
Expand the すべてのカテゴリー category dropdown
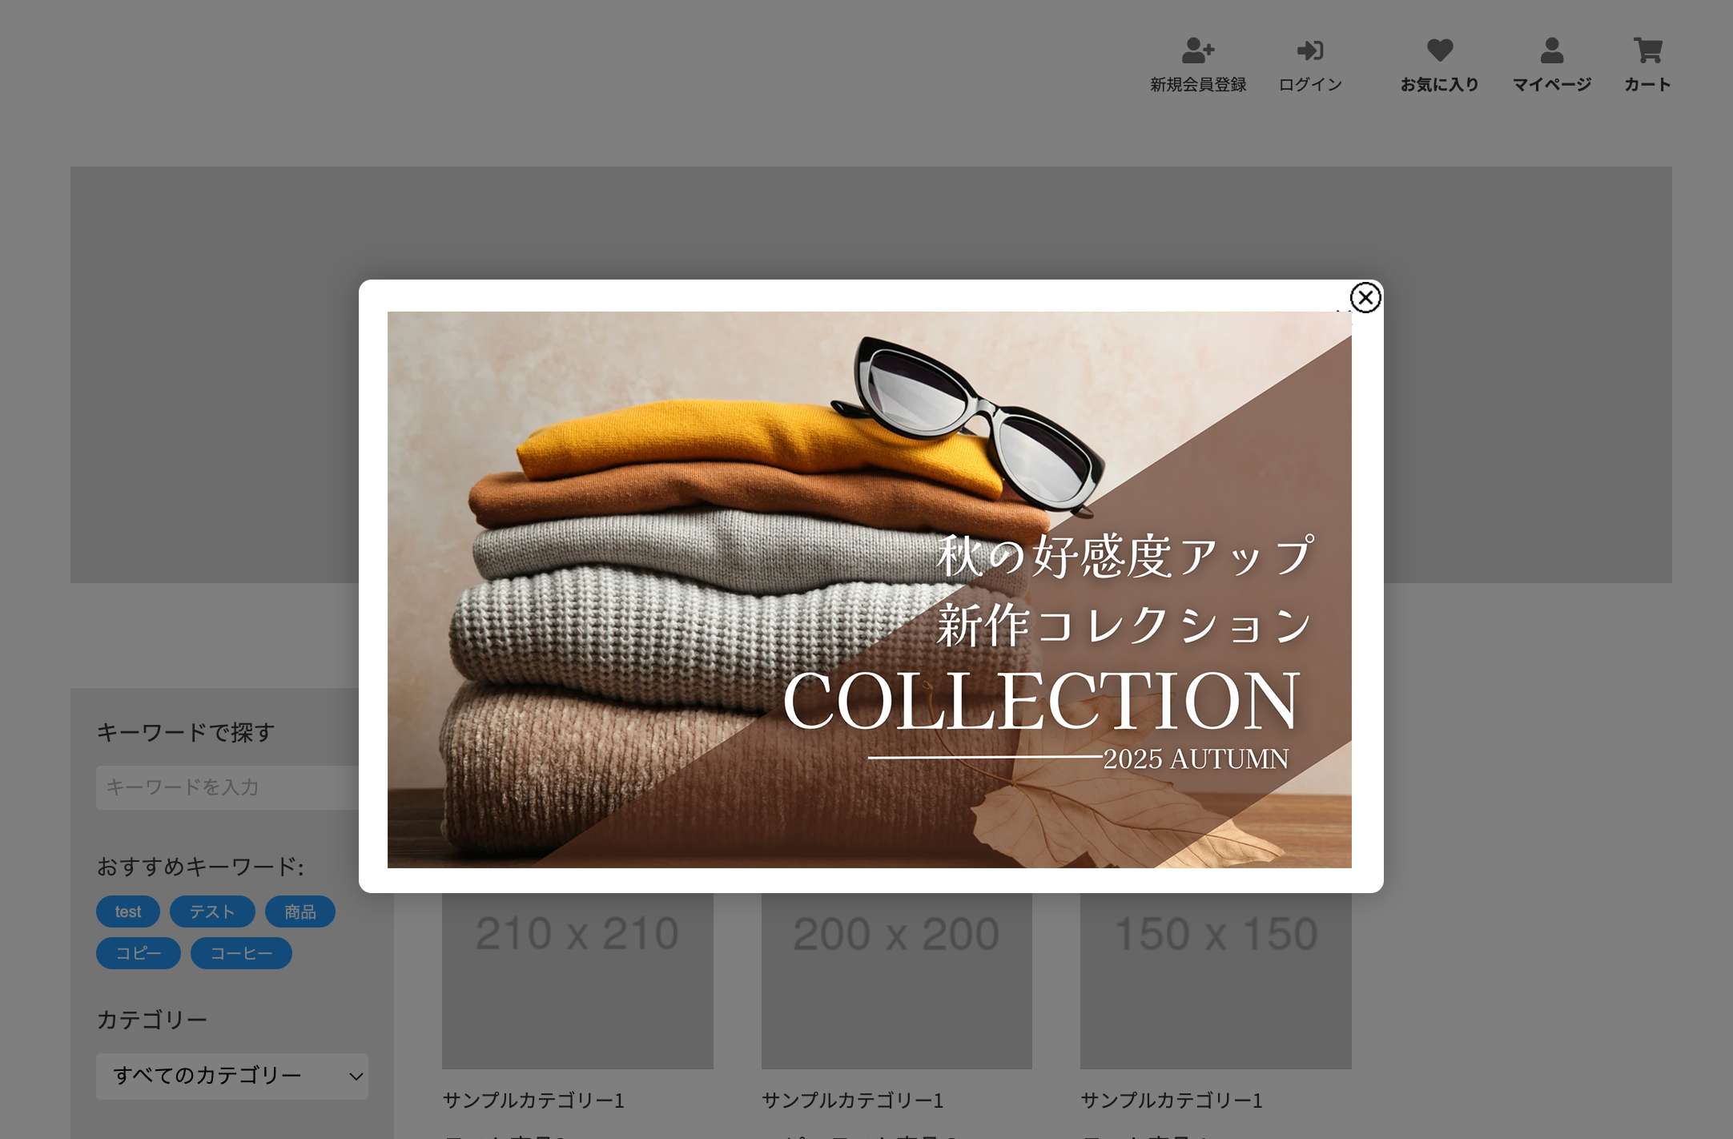232,1076
